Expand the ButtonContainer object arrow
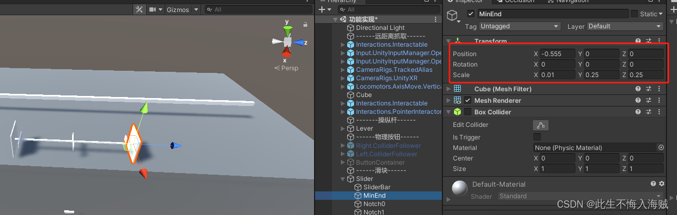This screenshot has height=215, width=677. point(343,162)
